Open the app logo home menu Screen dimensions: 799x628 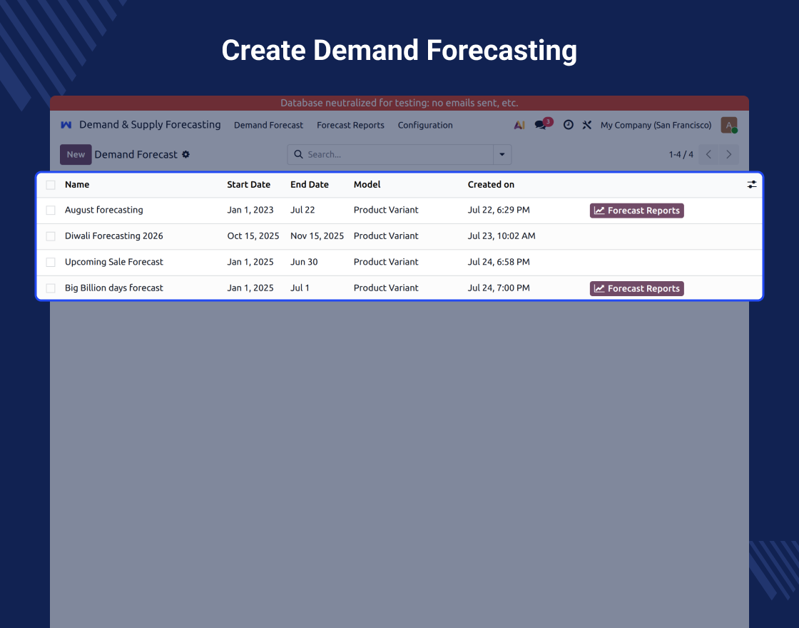tap(66, 125)
